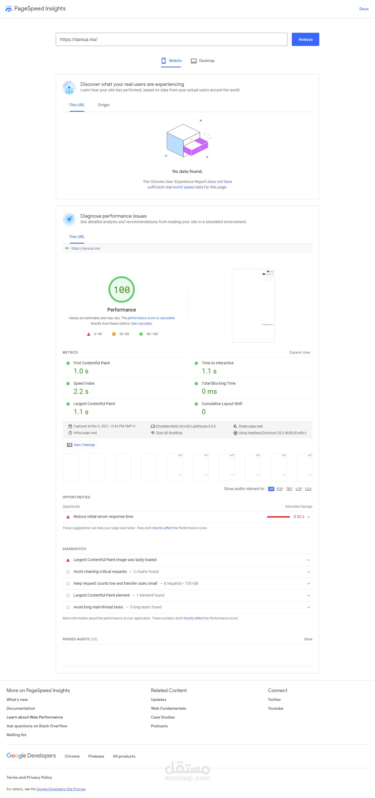Viewport: 375px width, 798px height.
Task: Expand Reduce initial server response time chevron
Action: tap(309, 517)
